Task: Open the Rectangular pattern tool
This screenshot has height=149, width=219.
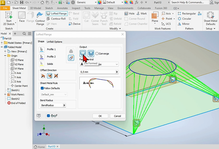Action: pyautogui.click(x=187, y=14)
